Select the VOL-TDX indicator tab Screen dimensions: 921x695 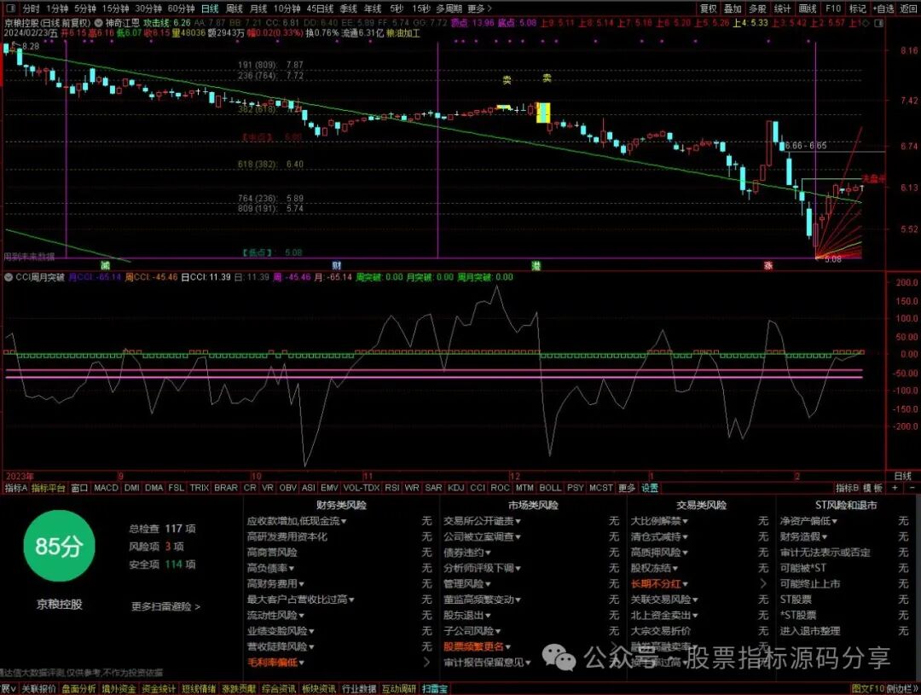pyautogui.click(x=362, y=488)
